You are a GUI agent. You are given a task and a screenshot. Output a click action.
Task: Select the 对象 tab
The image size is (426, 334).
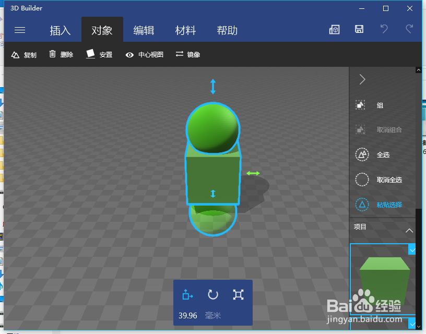102,30
